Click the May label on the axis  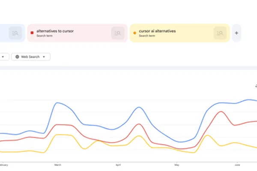pyautogui.click(x=176, y=165)
